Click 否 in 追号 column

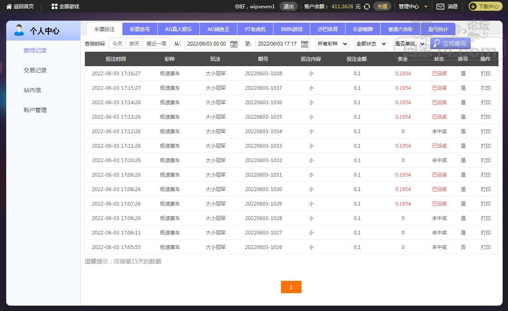coord(463,247)
